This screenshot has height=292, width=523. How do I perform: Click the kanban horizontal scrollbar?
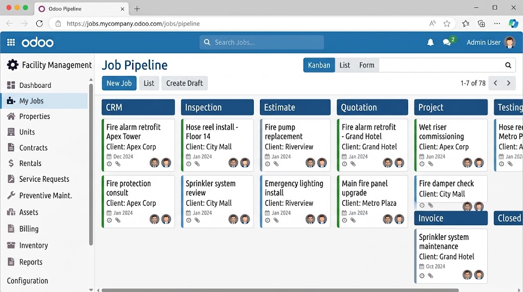[x=280, y=290]
